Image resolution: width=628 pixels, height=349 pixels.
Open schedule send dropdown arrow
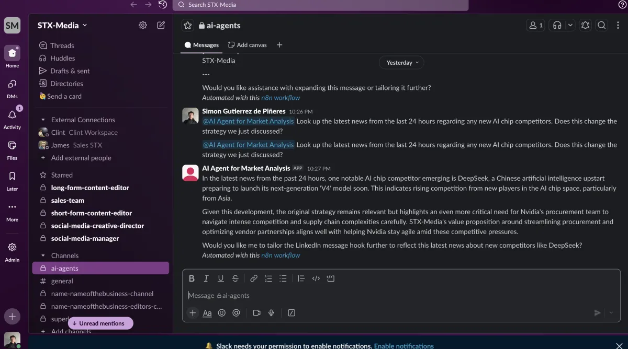point(611,312)
